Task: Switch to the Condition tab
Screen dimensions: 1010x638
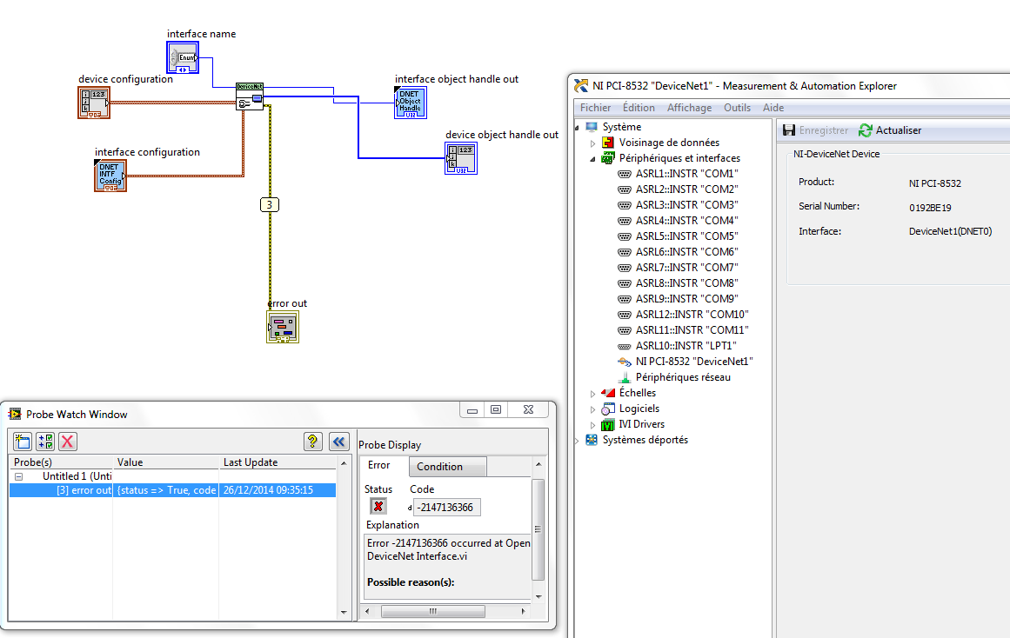Action: pos(448,467)
